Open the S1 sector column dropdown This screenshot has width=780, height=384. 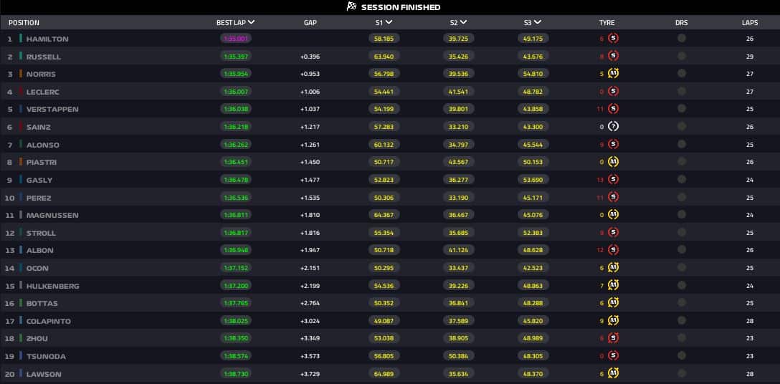click(389, 22)
